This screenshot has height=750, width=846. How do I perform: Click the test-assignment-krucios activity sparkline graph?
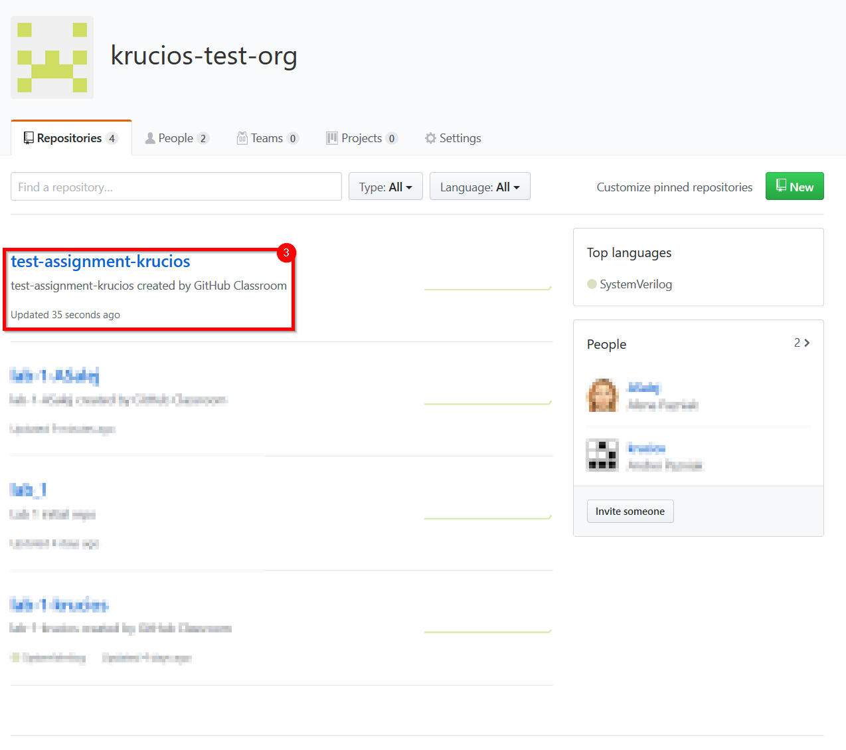(x=487, y=288)
